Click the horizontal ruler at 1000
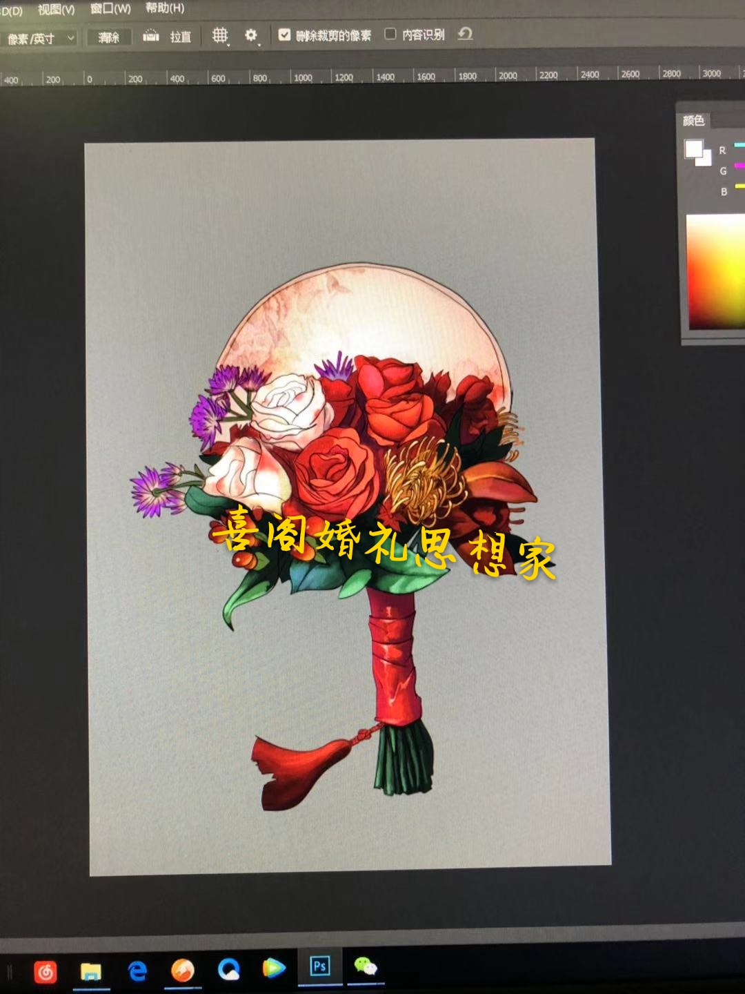This screenshot has width=745, height=994. pos(303,77)
